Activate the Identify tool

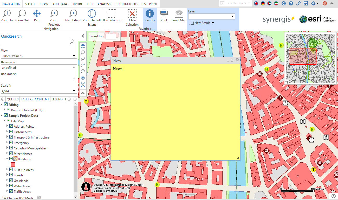[x=149, y=15]
